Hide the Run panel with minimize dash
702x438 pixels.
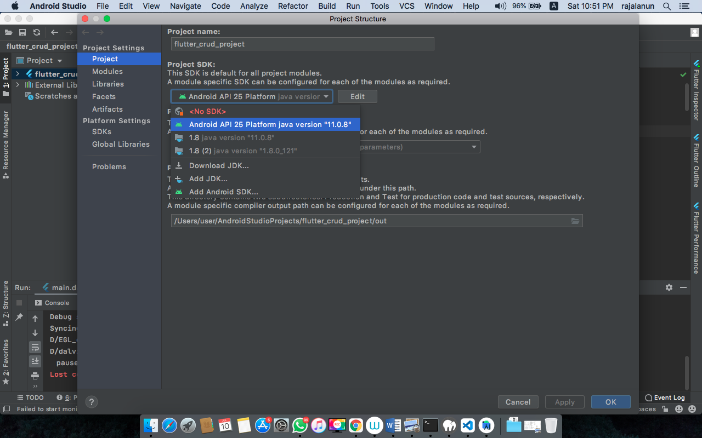(x=683, y=287)
